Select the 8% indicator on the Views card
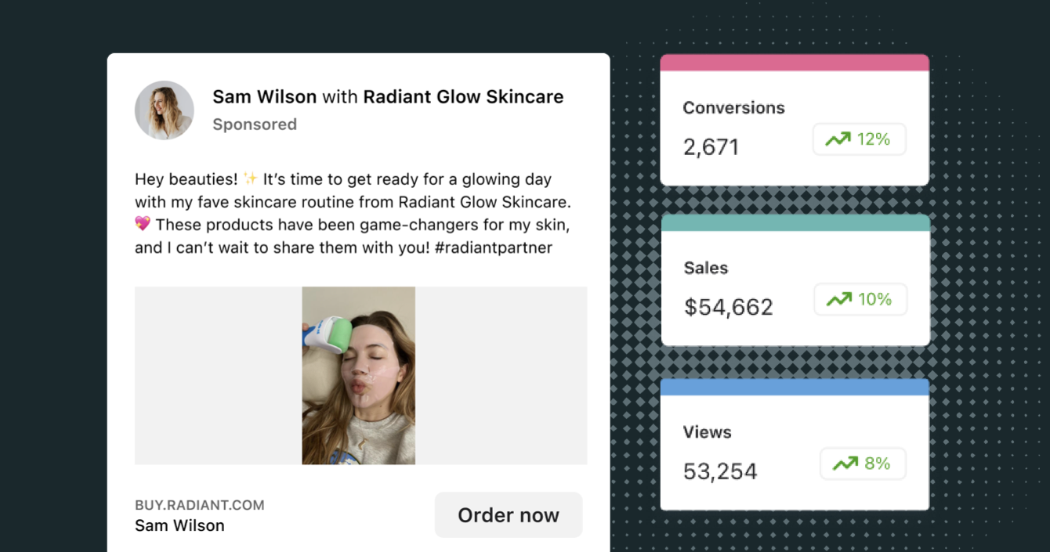 (863, 463)
